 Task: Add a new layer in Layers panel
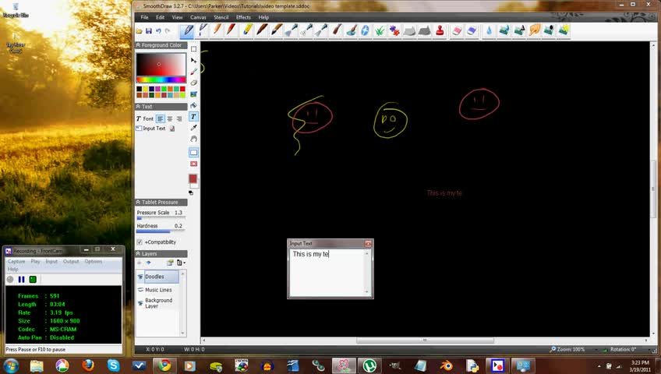(x=170, y=263)
